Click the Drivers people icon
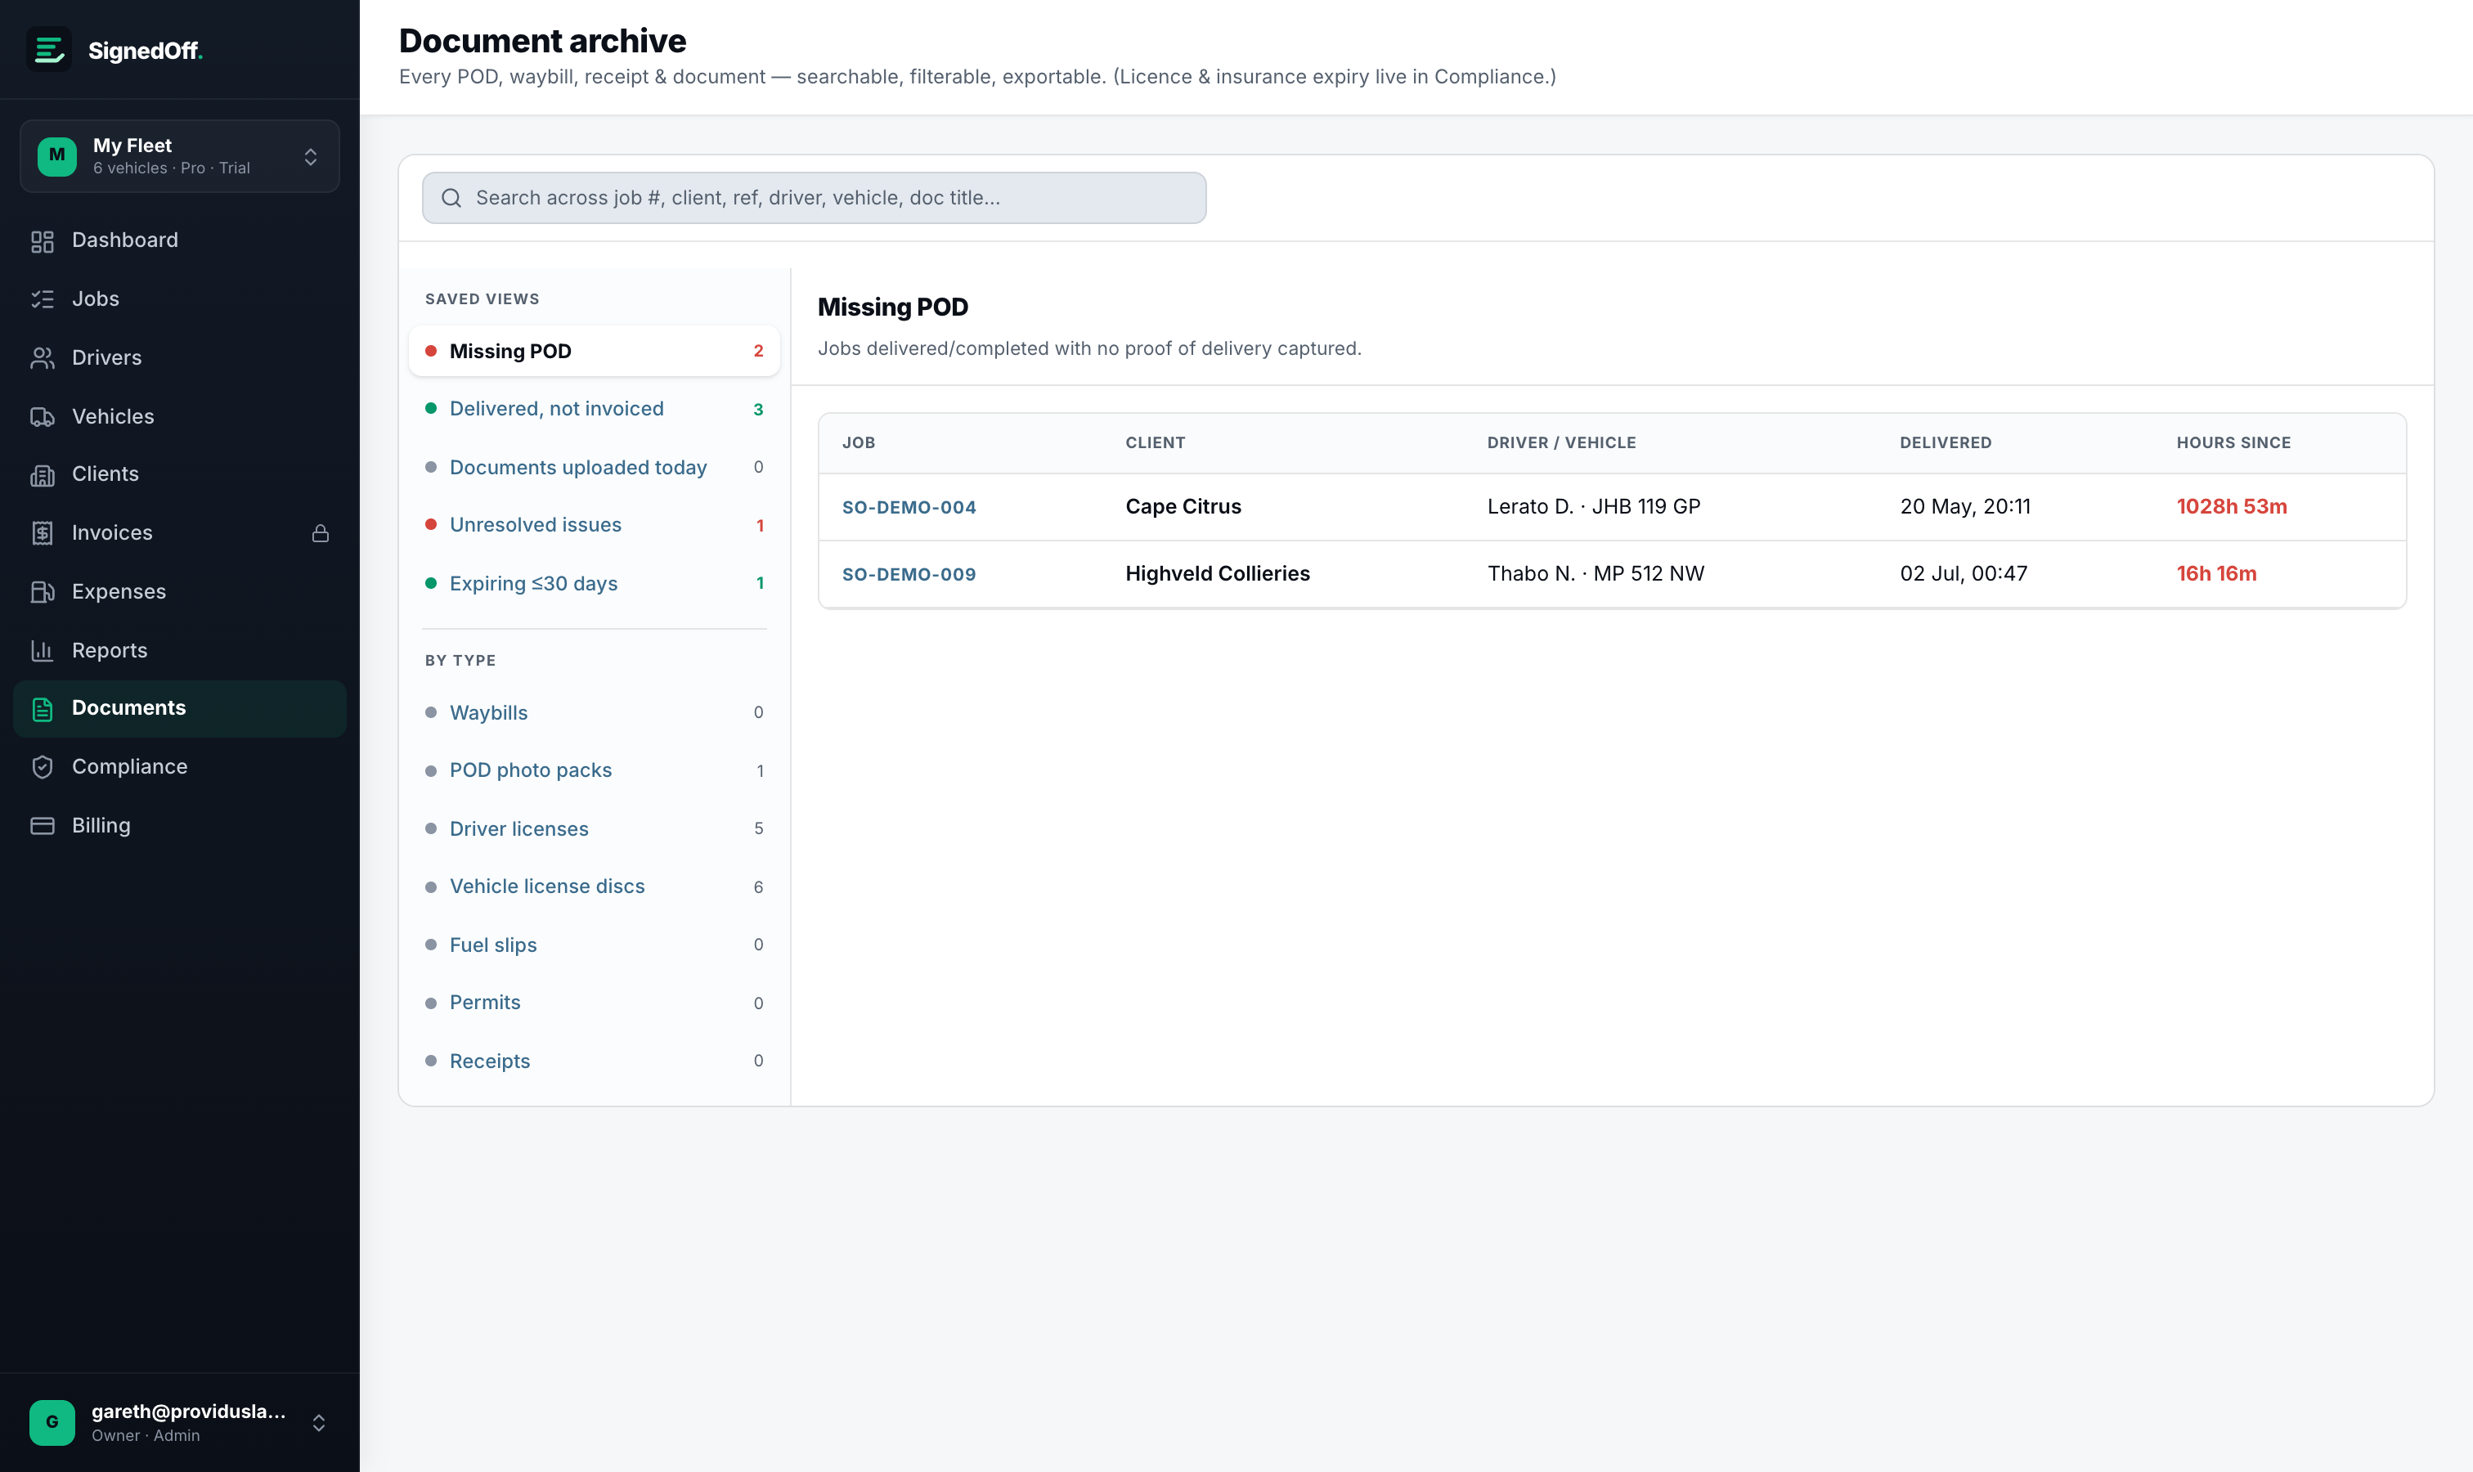2473x1472 pixels. coord(42,358)
